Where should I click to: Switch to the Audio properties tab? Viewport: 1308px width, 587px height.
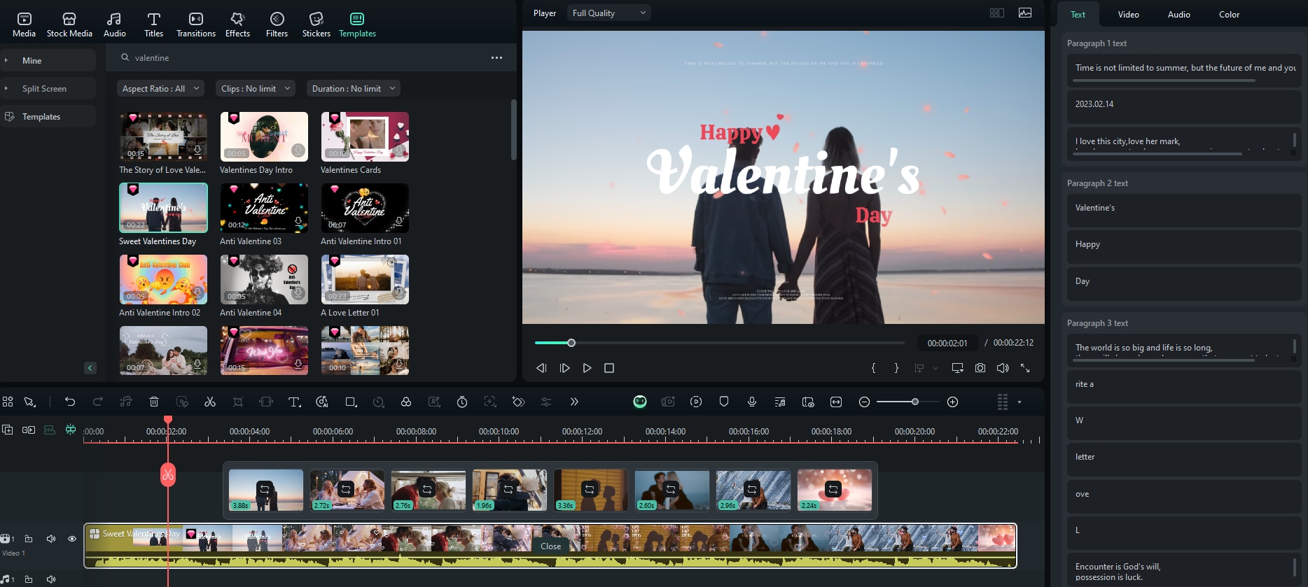pos(1178,15)
